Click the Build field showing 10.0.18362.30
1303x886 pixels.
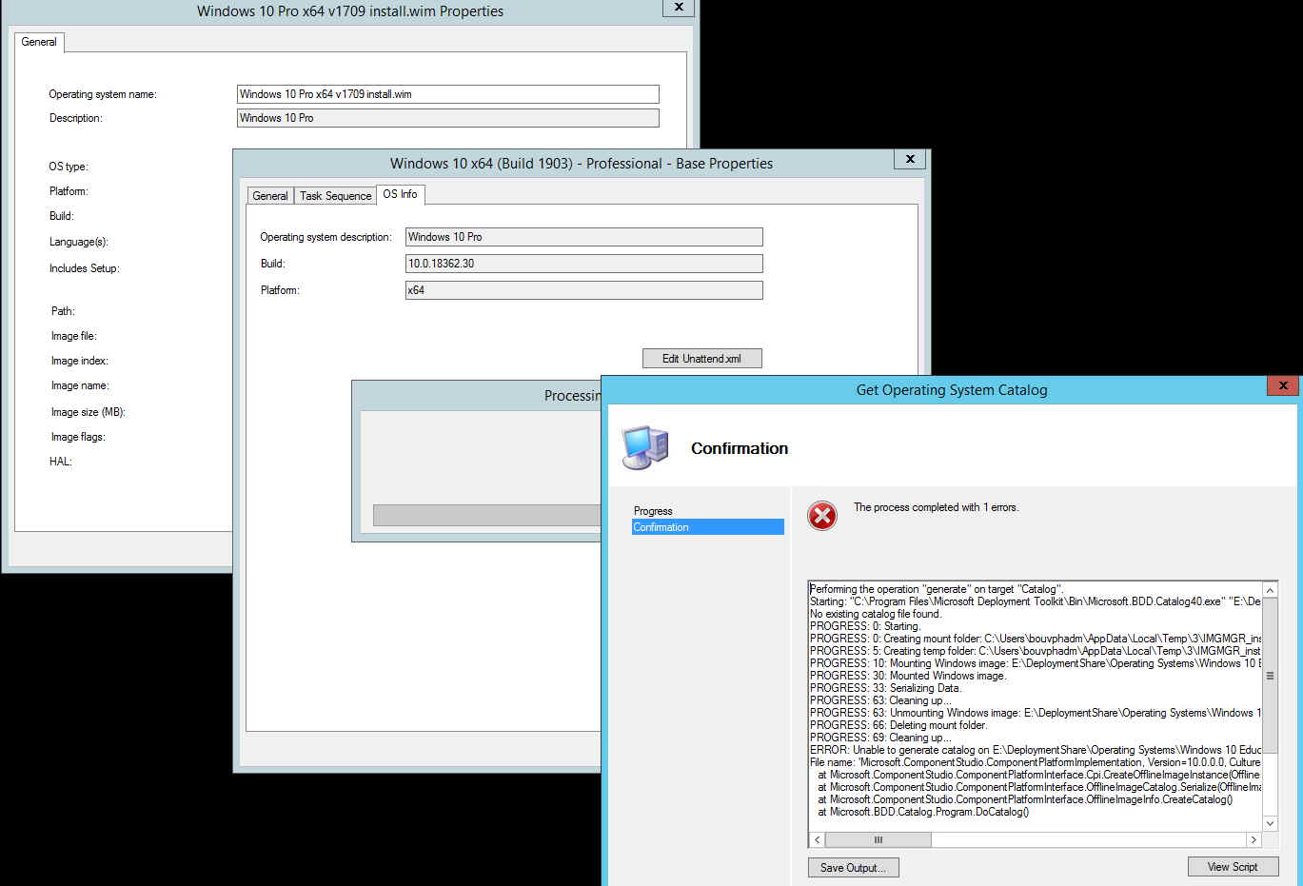pos(583,263)
